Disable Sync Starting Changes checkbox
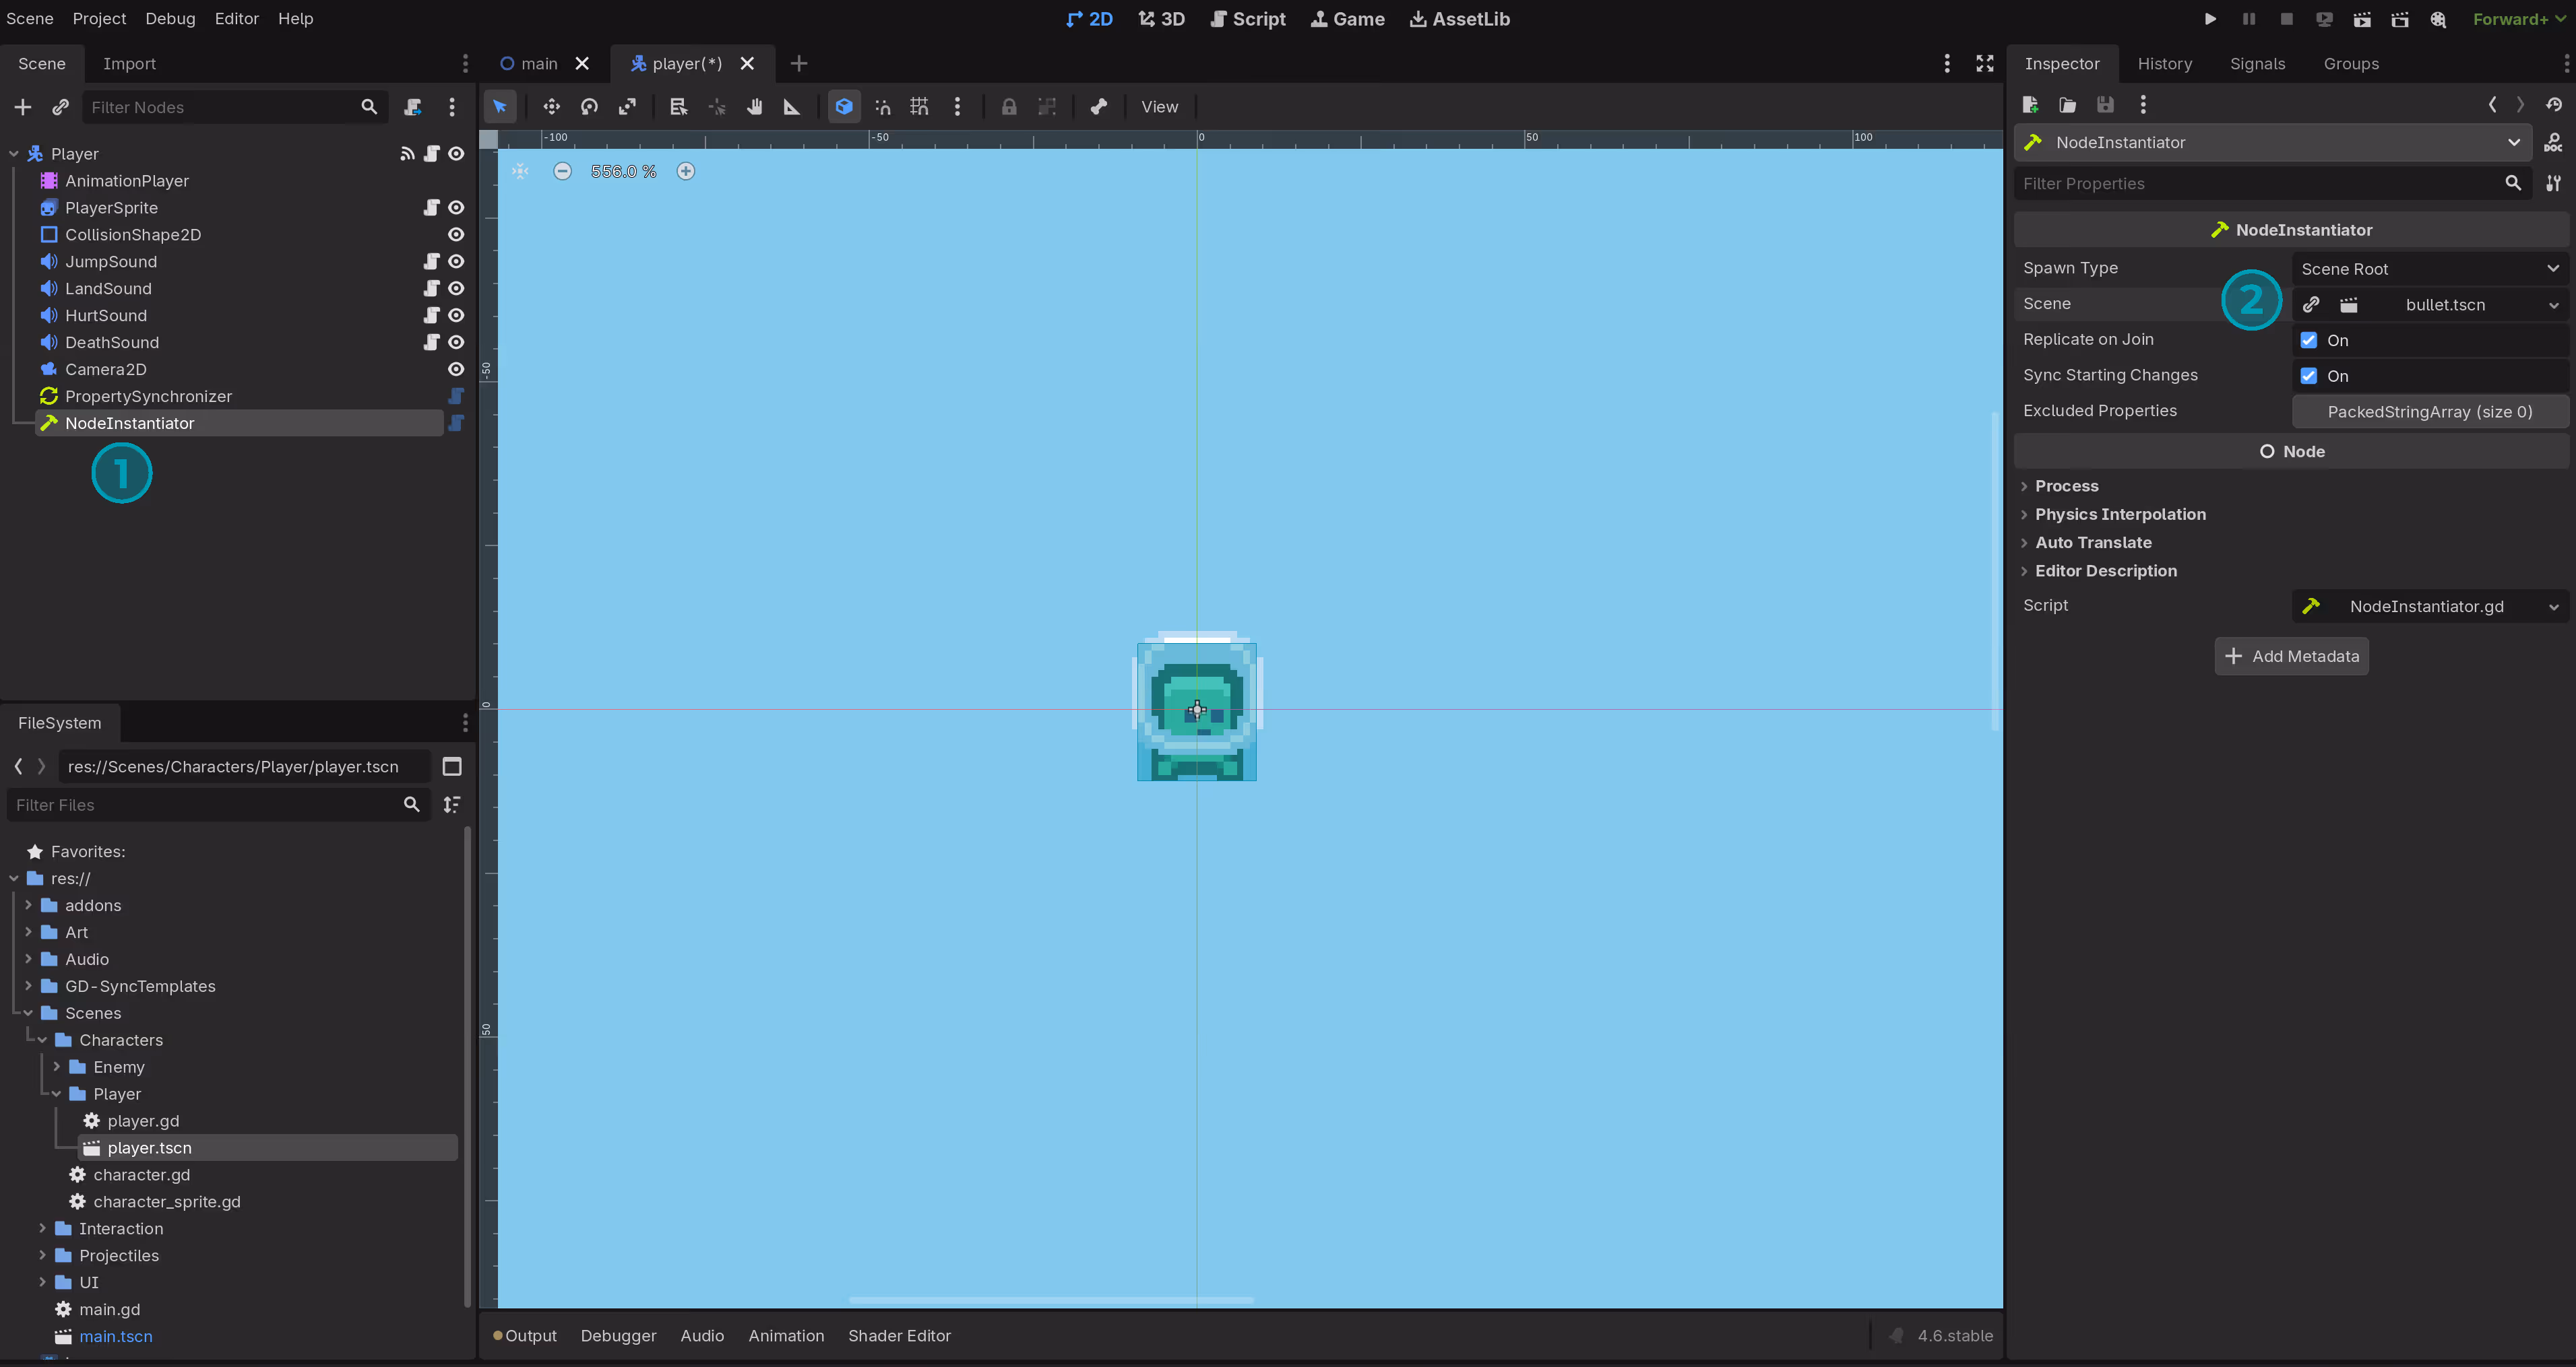This screenshot has width=2576, height=1367. tap(2309, 376)
